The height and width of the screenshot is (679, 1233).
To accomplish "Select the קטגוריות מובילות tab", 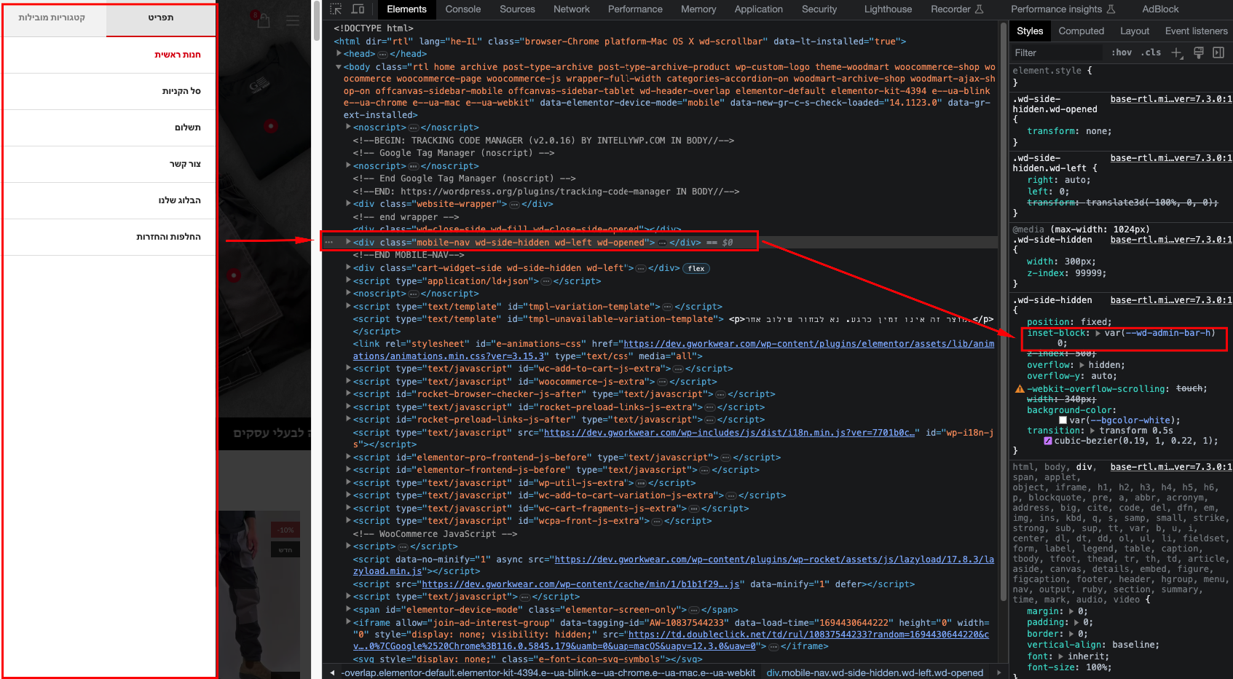I will click(x=52, y=17).
